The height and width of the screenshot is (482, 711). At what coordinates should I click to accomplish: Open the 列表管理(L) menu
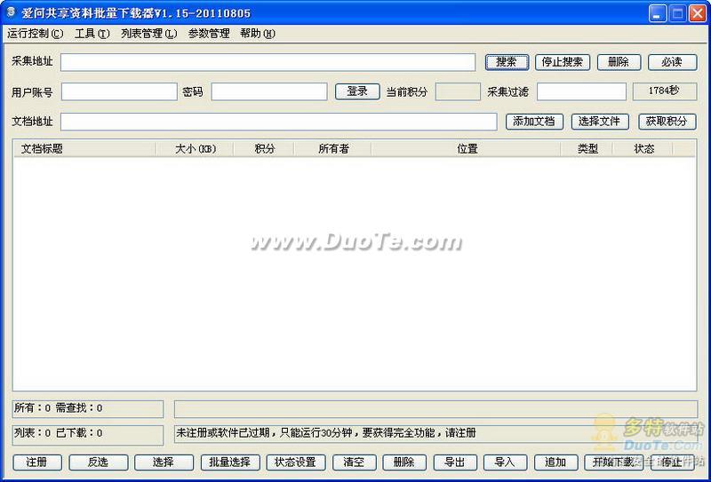tap(148, 34)
